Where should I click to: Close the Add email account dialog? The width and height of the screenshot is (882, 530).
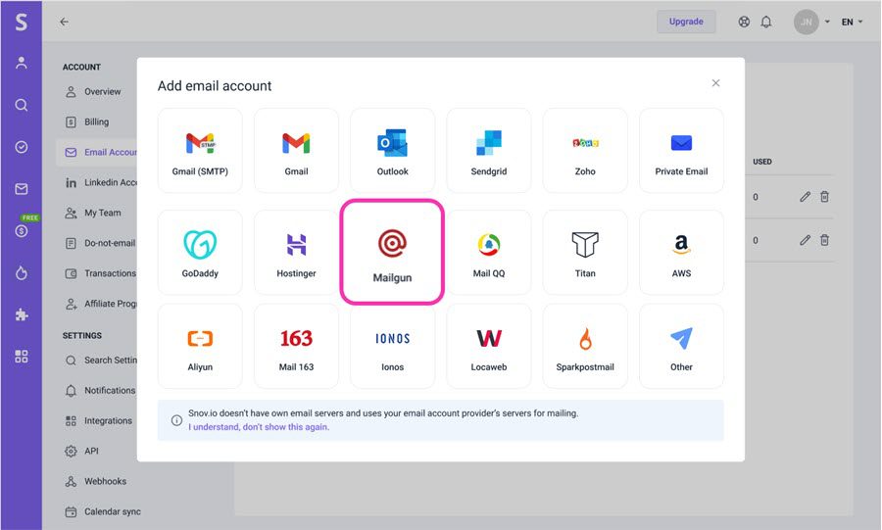715,83
